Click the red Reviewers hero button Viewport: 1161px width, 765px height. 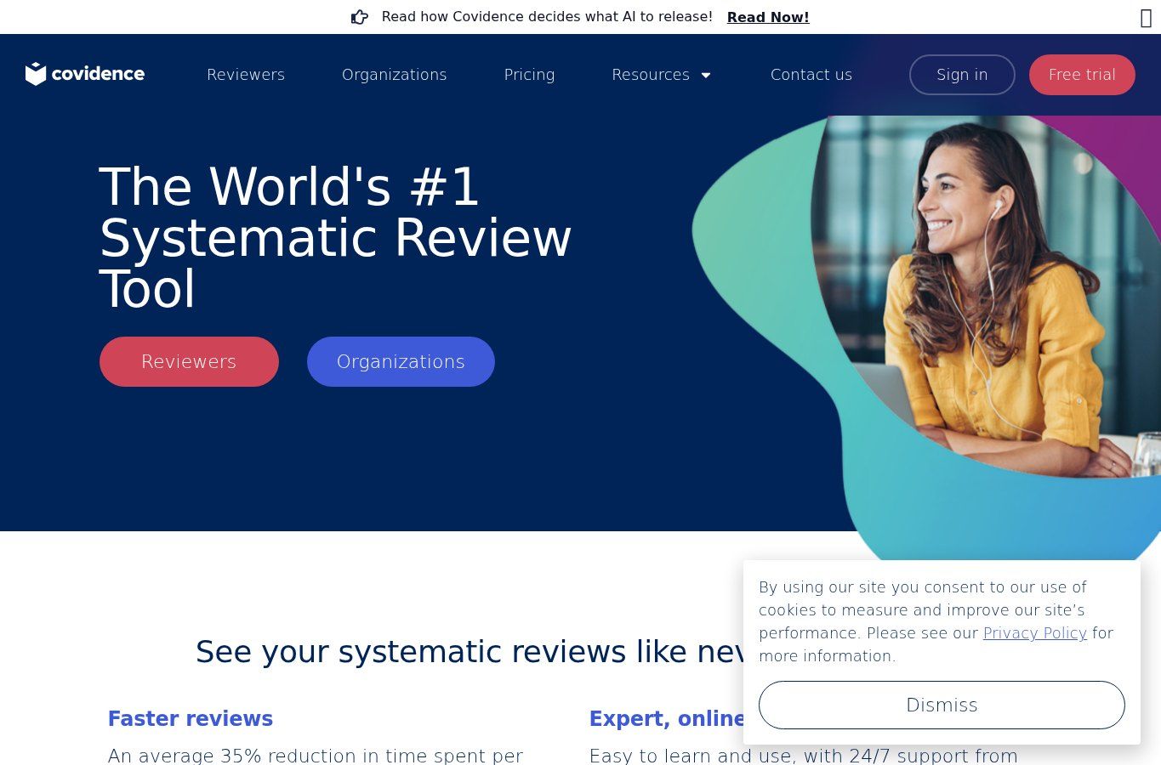189,361
